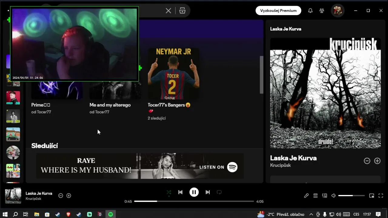Open Krucipüsk artist in Now Playing panel
Viewport: 388px width, 218px height.
280,165
